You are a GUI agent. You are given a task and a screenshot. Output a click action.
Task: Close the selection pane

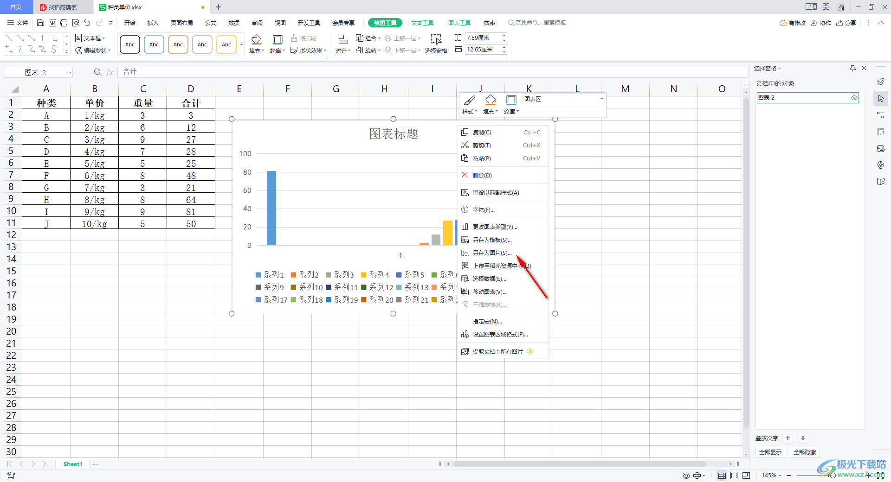[864, 68]
